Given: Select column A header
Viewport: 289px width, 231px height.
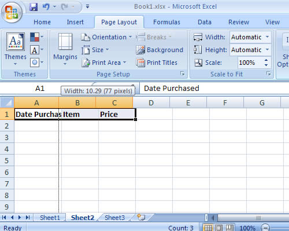Looking at the screenshot, I should [36, 102].
